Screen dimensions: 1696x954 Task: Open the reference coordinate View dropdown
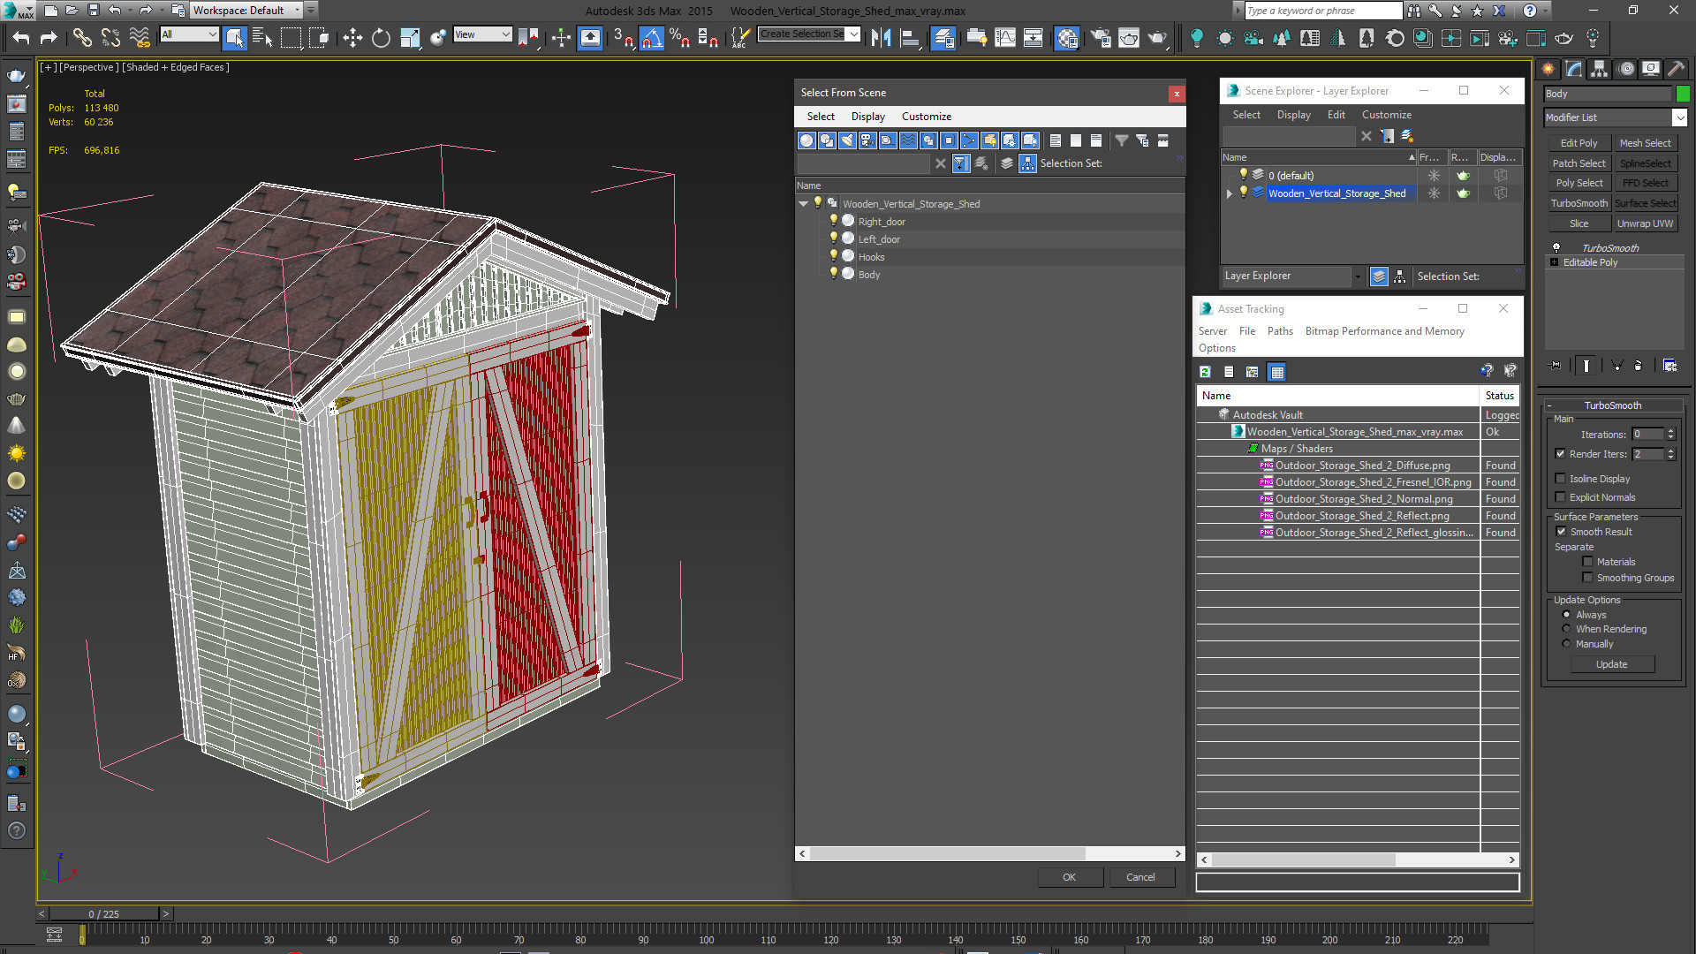point(482,34)
